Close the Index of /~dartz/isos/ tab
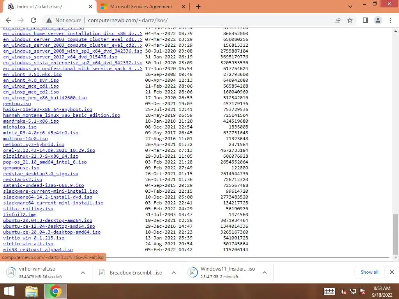This screenshot has height=299, width=399. (90, 7)
